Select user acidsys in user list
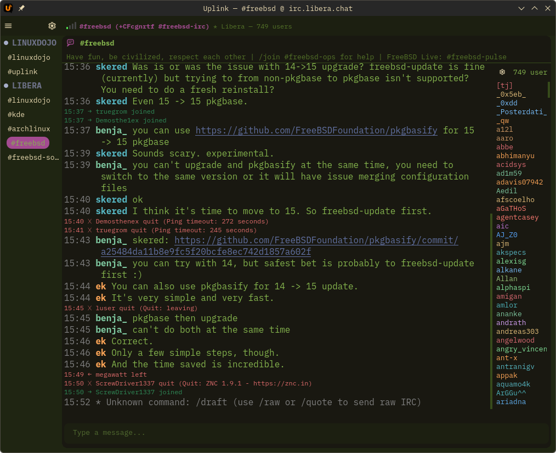Screen dimensions: 556x453 pos(511,165)
